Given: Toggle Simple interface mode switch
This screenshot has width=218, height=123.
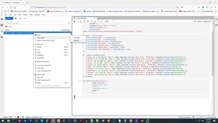Looking at the screenshot, I should tap(10, 117).
